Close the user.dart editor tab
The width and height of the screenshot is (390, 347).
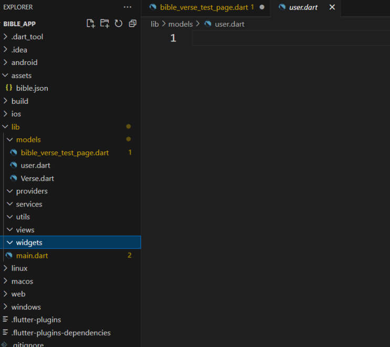coord(332,7)
